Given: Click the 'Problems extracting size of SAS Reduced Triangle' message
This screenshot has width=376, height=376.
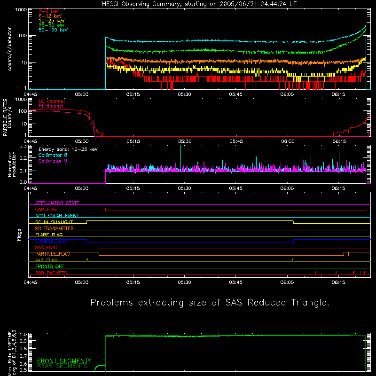Looking at the screenshot, I should [x=210, y=302].
